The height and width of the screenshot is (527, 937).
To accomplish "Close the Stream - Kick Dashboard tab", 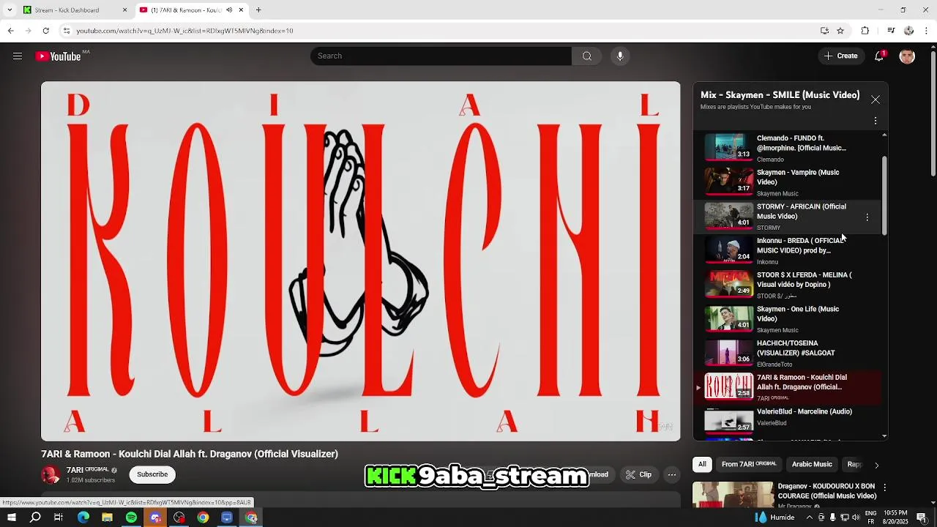I will (124, 10).
